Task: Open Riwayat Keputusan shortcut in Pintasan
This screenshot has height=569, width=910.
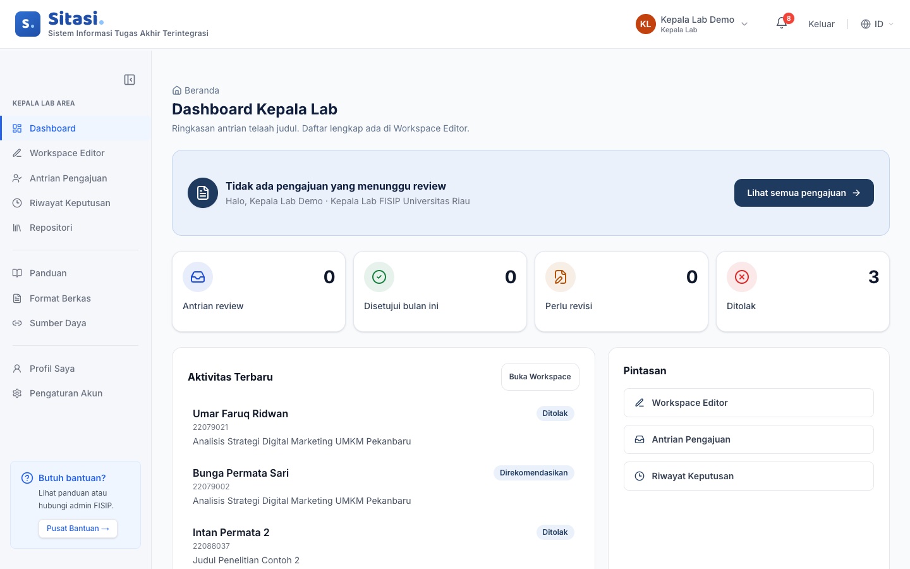Action: [749, 476]
